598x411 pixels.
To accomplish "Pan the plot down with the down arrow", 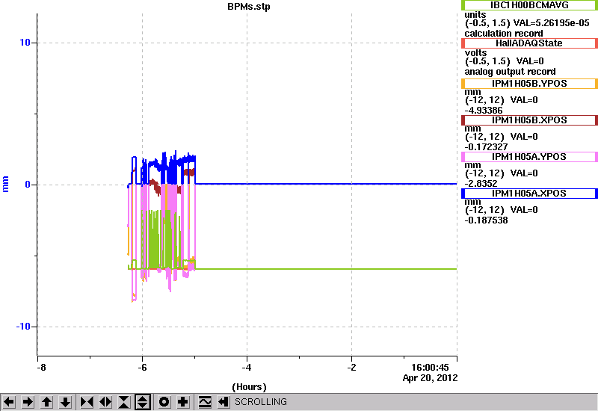I will coord(65,402).
